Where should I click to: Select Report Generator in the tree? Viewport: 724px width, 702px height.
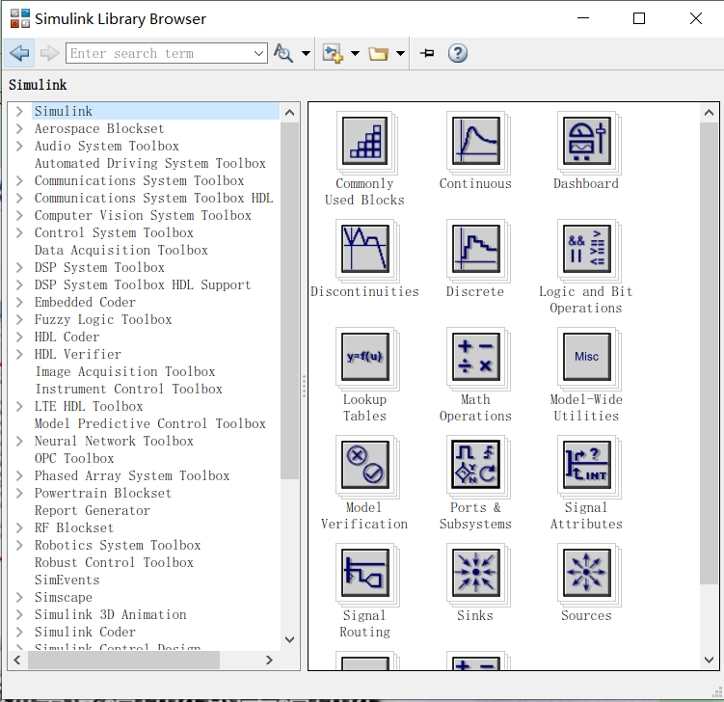point(93,510)
